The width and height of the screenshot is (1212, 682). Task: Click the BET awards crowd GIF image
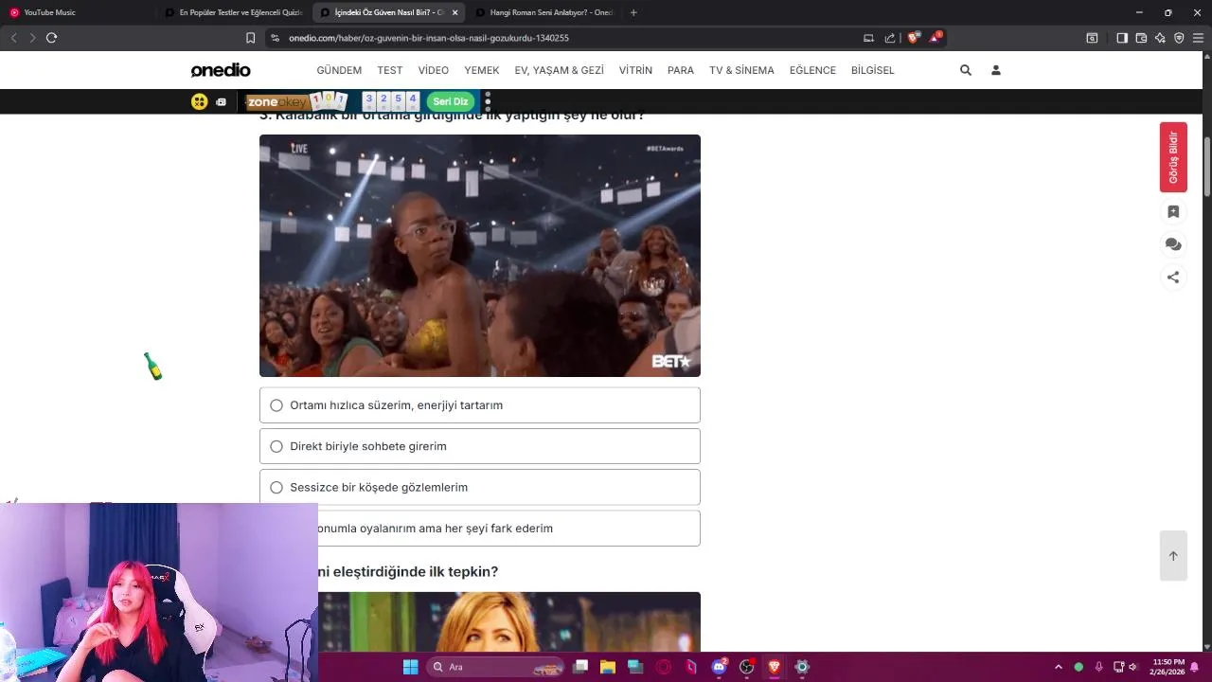pos(480,256)
